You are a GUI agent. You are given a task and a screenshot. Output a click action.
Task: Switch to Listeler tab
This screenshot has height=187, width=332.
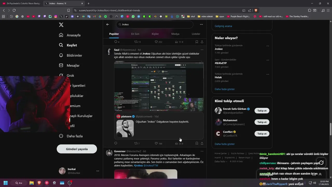click(x=196, y=34)
